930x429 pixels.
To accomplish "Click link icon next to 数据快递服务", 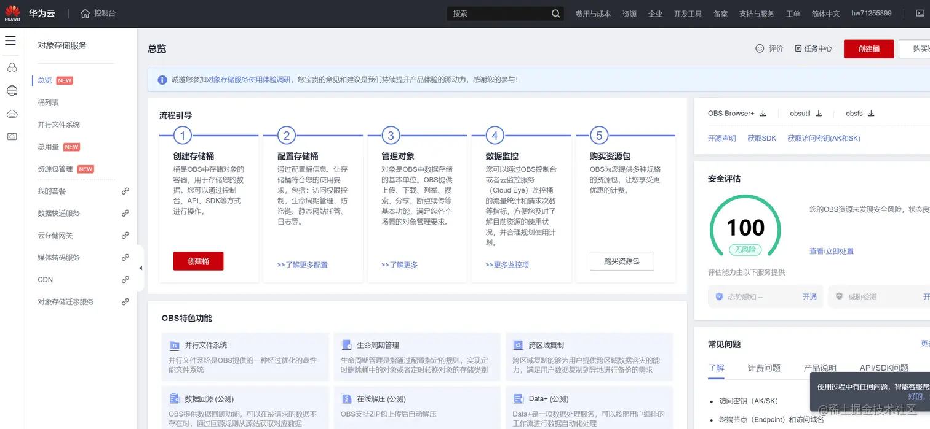I will pos(125,213).
